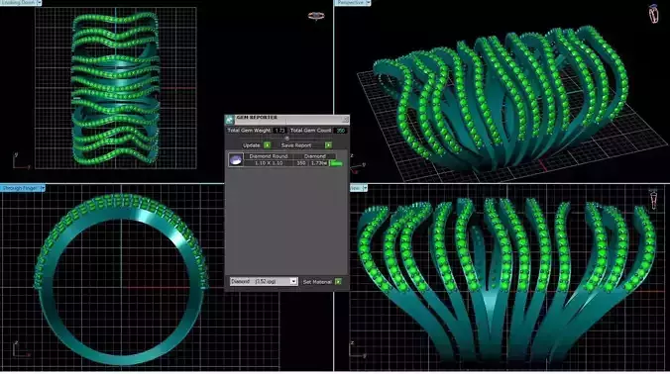The image size is (670, 374).
Task: Click the small handle below Total Gem Weight
Action: click(x=286, y=139)
